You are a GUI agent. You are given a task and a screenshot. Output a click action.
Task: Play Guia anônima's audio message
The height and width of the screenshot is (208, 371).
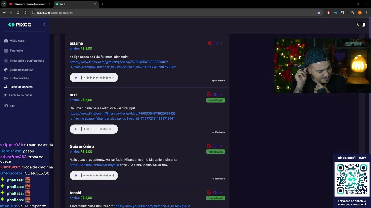[x=76, y=175]
